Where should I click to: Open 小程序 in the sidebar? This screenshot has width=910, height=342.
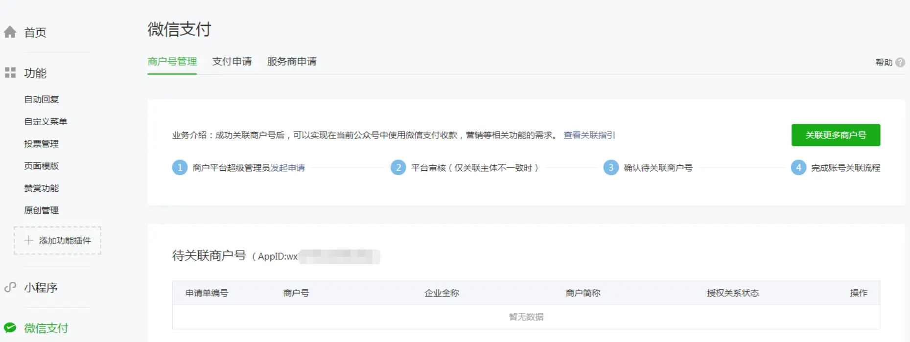[x=41, y=288]
